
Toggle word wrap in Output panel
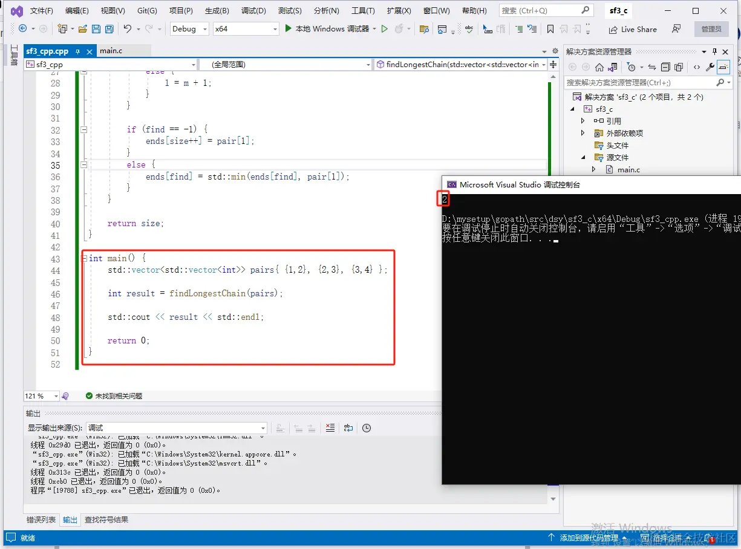(x=348, y=427)
